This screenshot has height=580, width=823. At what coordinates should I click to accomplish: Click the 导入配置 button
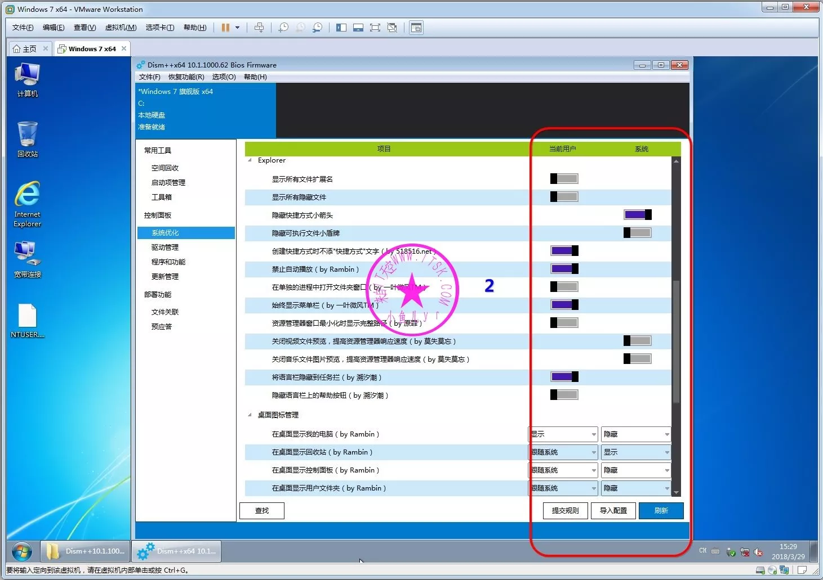click(x=613, y=511)
